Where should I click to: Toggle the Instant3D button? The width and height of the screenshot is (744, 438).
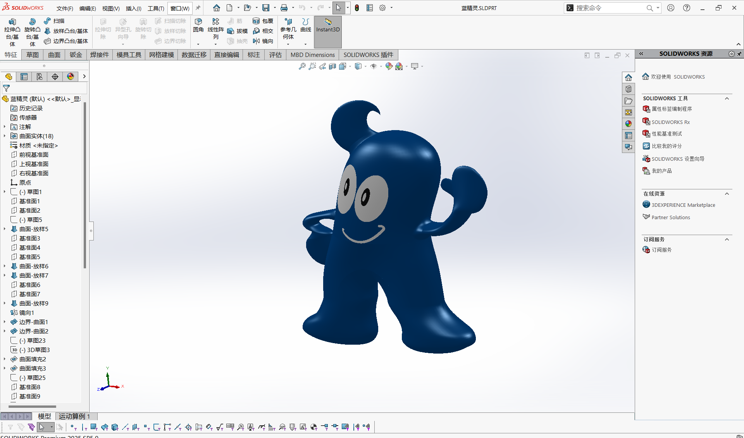pos(328,32)
